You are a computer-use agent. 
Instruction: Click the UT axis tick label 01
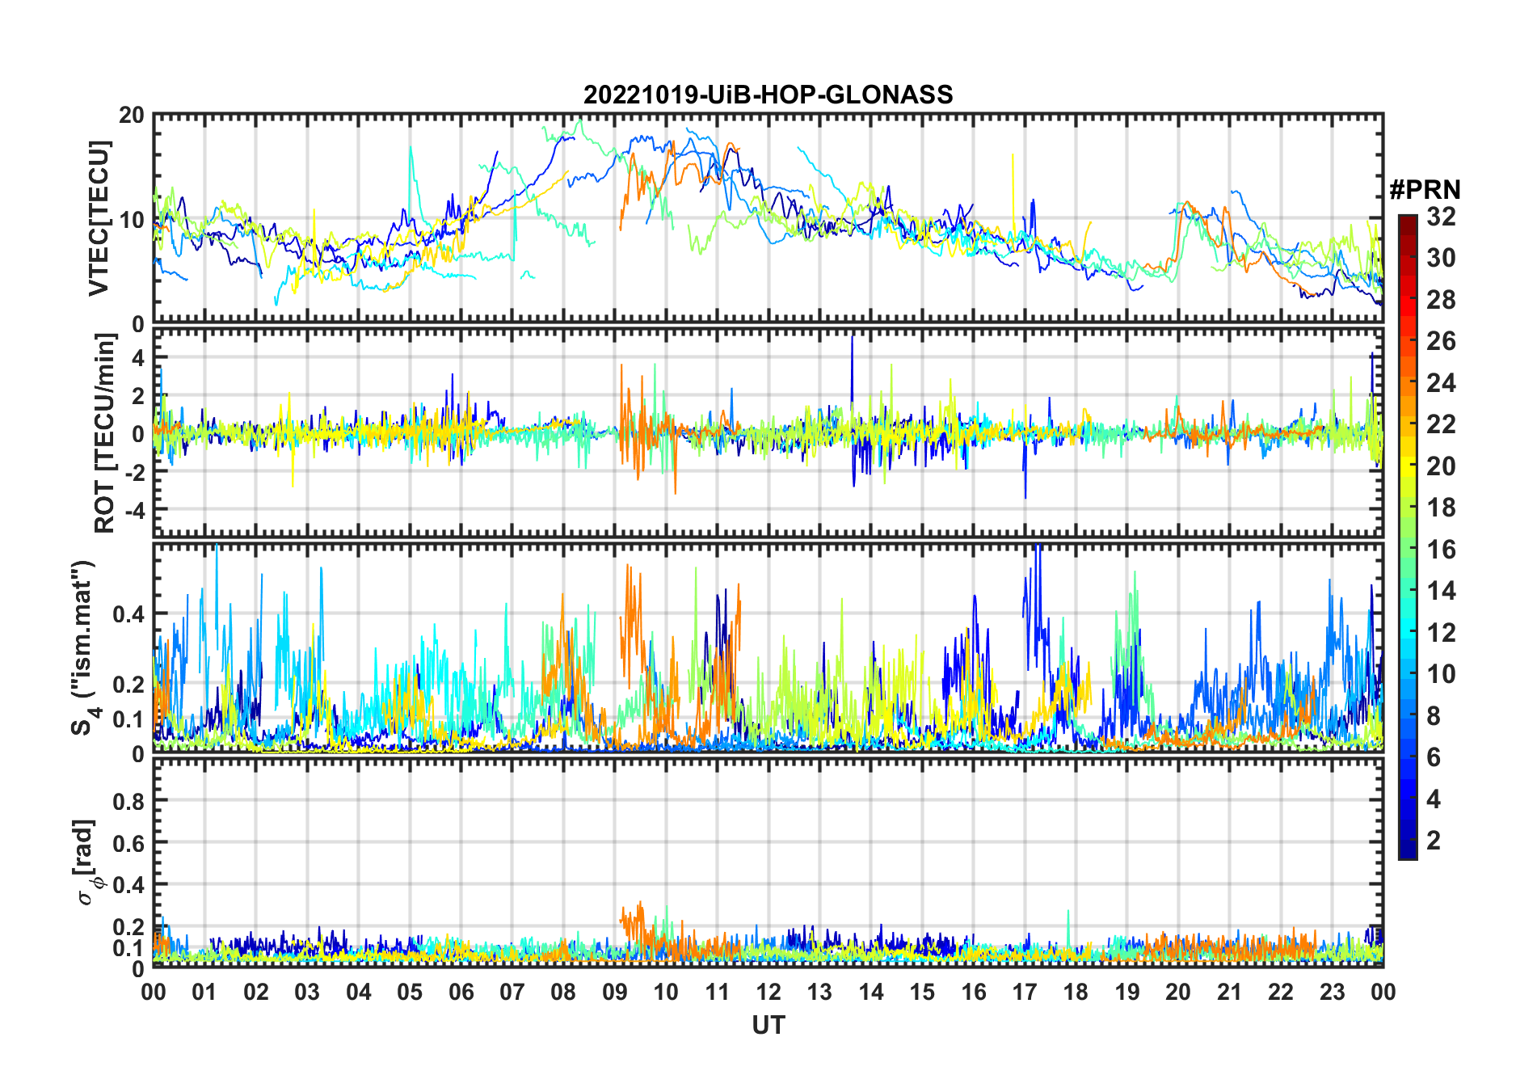(204, 992)
